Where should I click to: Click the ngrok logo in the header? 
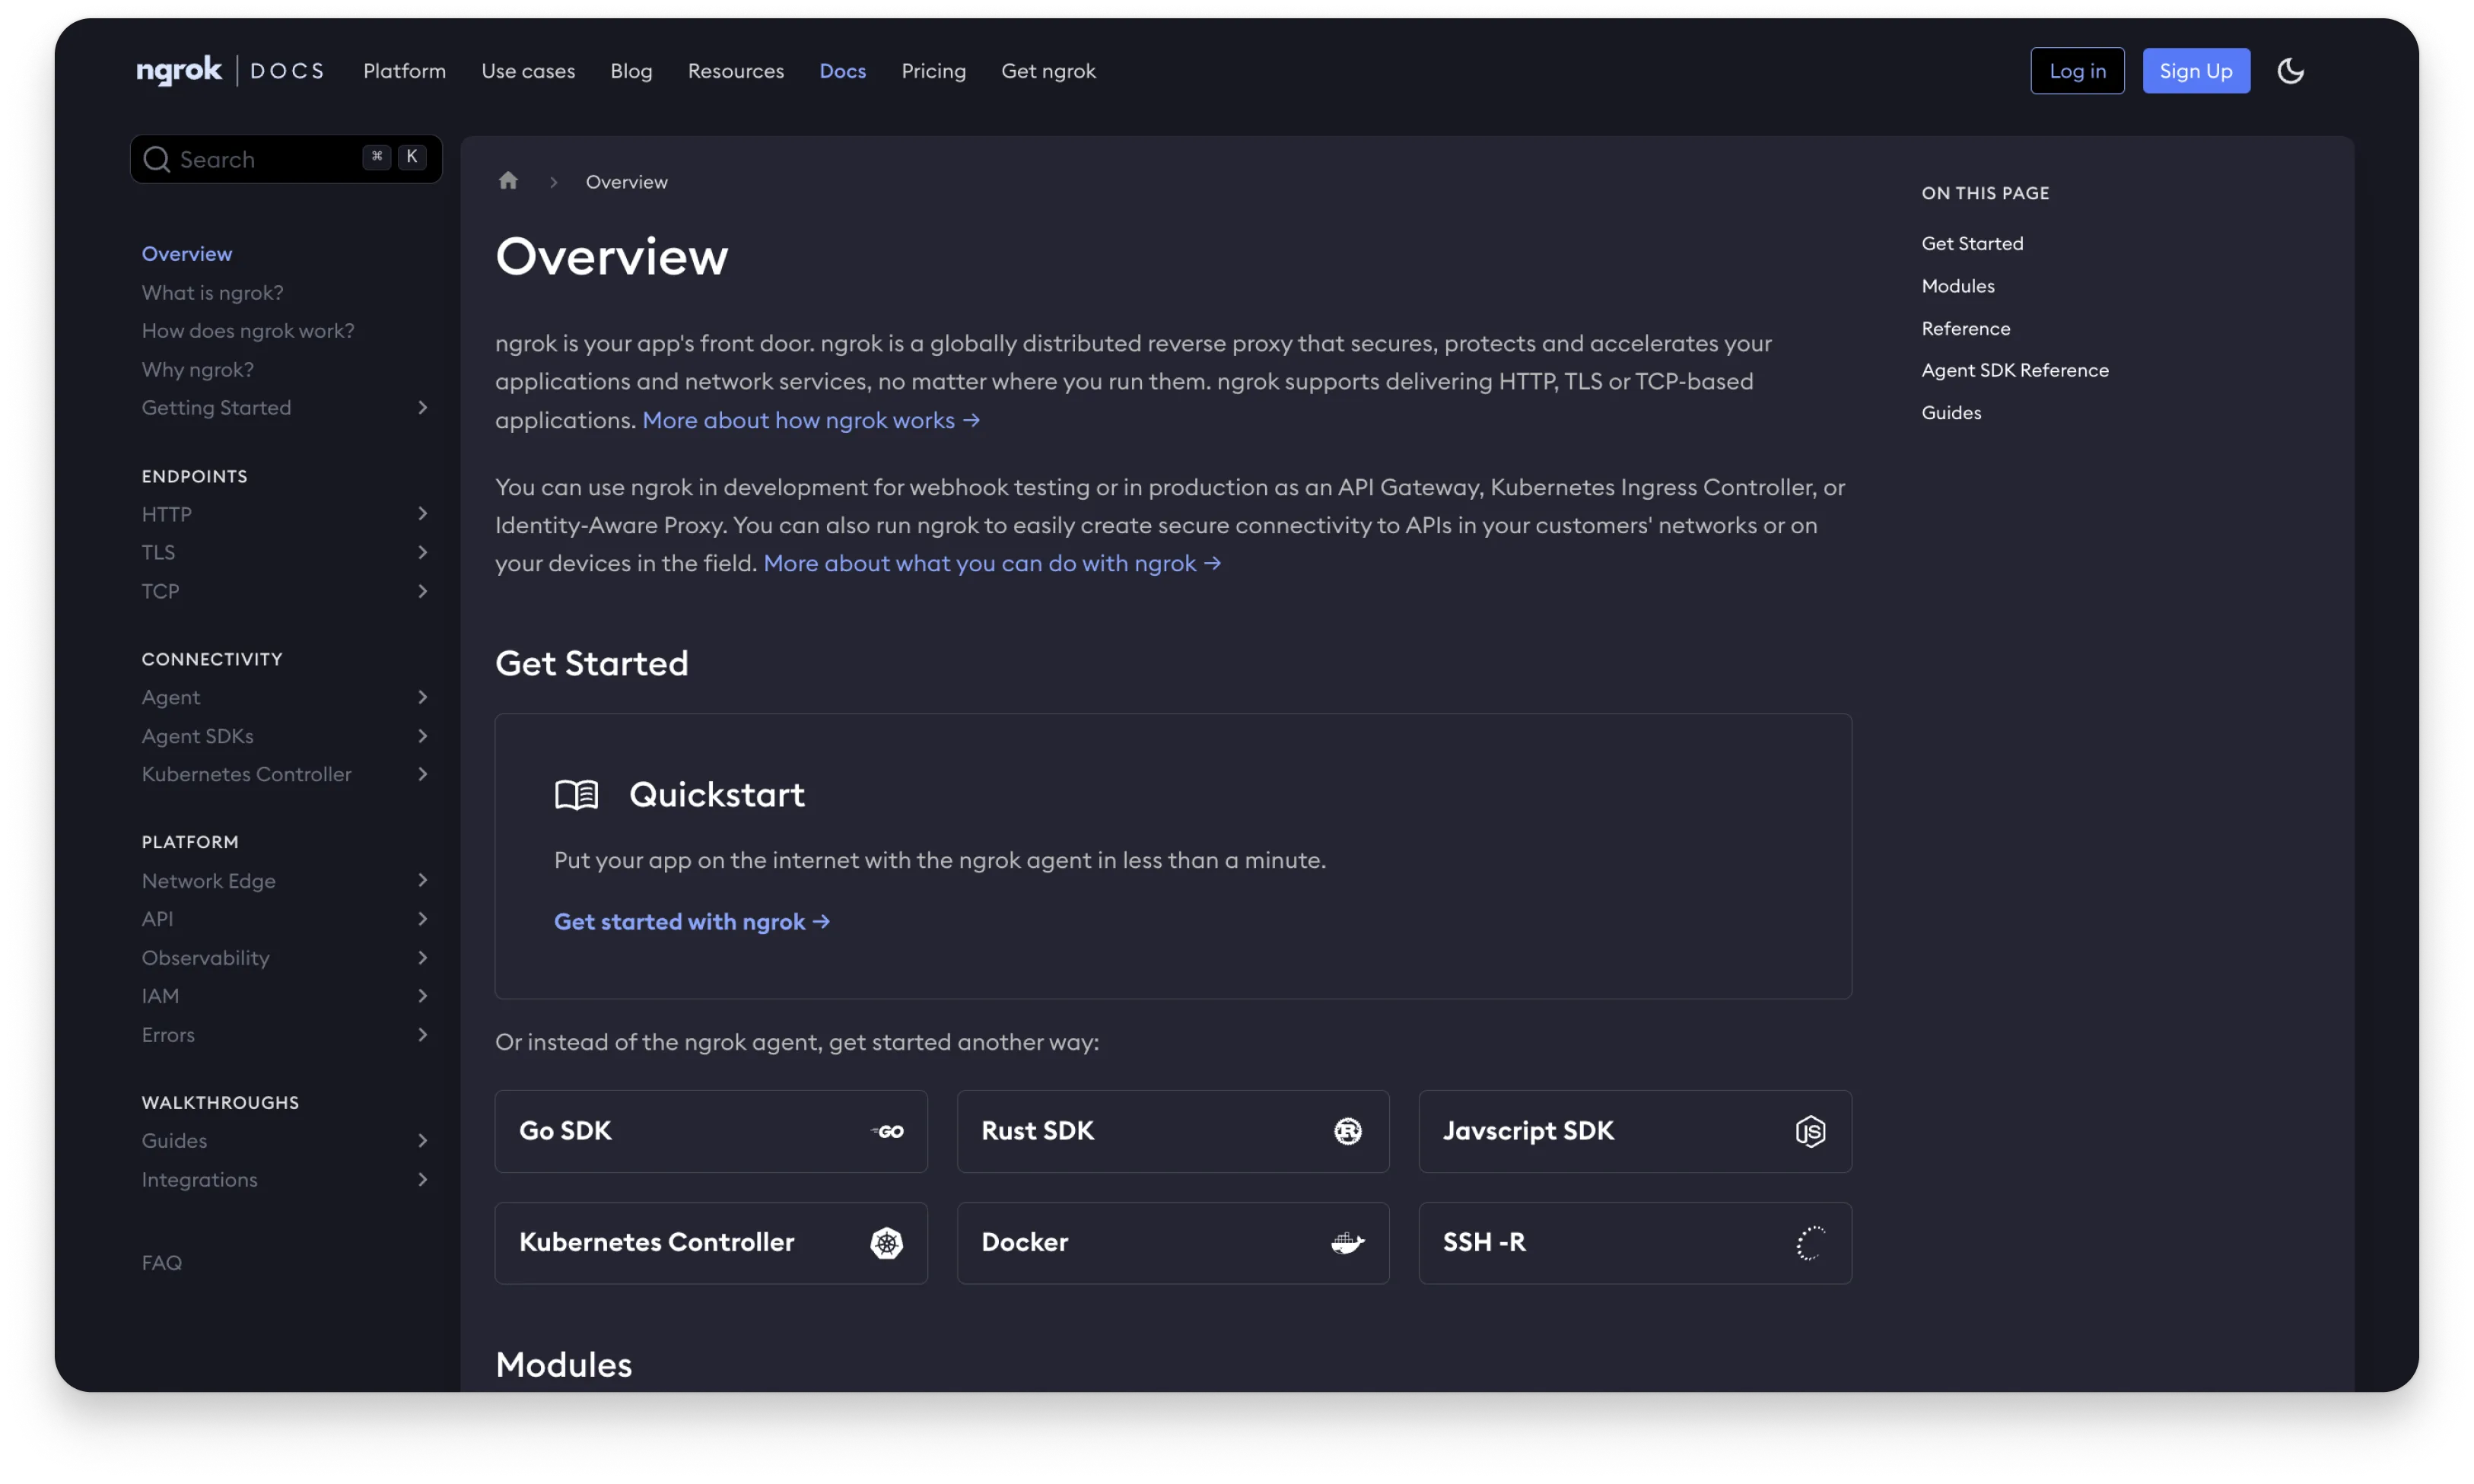click(179, 71)
